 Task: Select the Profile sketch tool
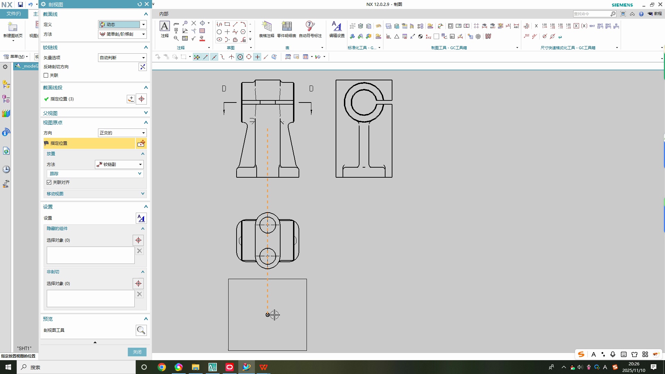219,24
